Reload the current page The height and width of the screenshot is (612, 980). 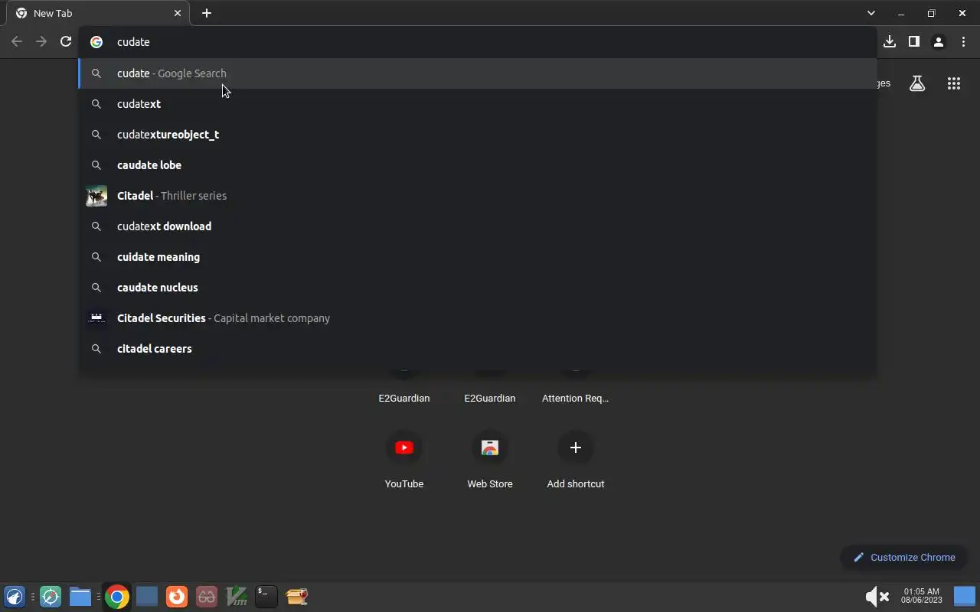pos(66,42)
